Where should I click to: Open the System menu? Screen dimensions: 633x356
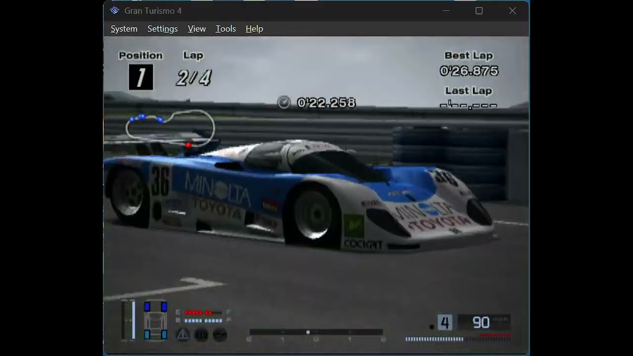(124, 29)
